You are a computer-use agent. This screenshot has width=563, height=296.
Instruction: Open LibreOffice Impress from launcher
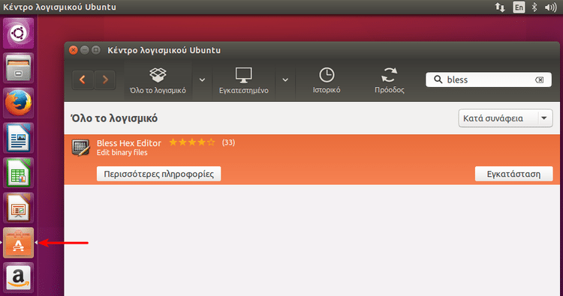click(18, 208)
